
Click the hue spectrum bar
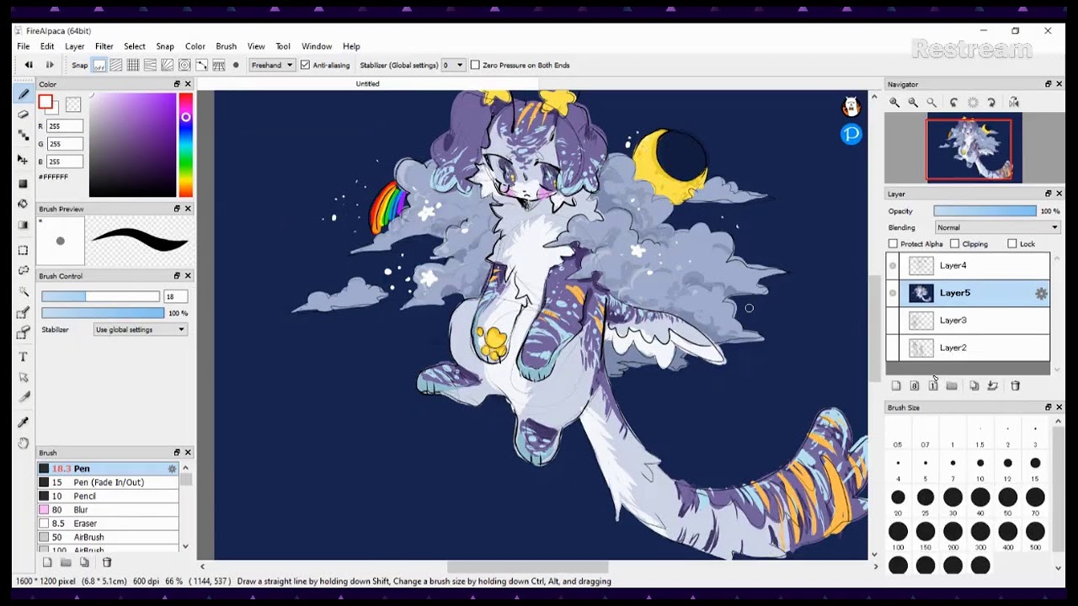(185, 145)
